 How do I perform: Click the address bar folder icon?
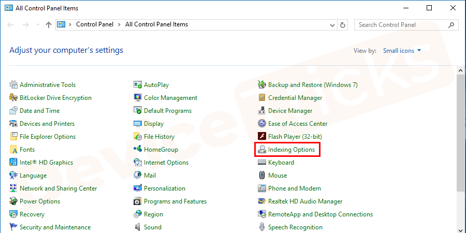[x=61, y=25]
